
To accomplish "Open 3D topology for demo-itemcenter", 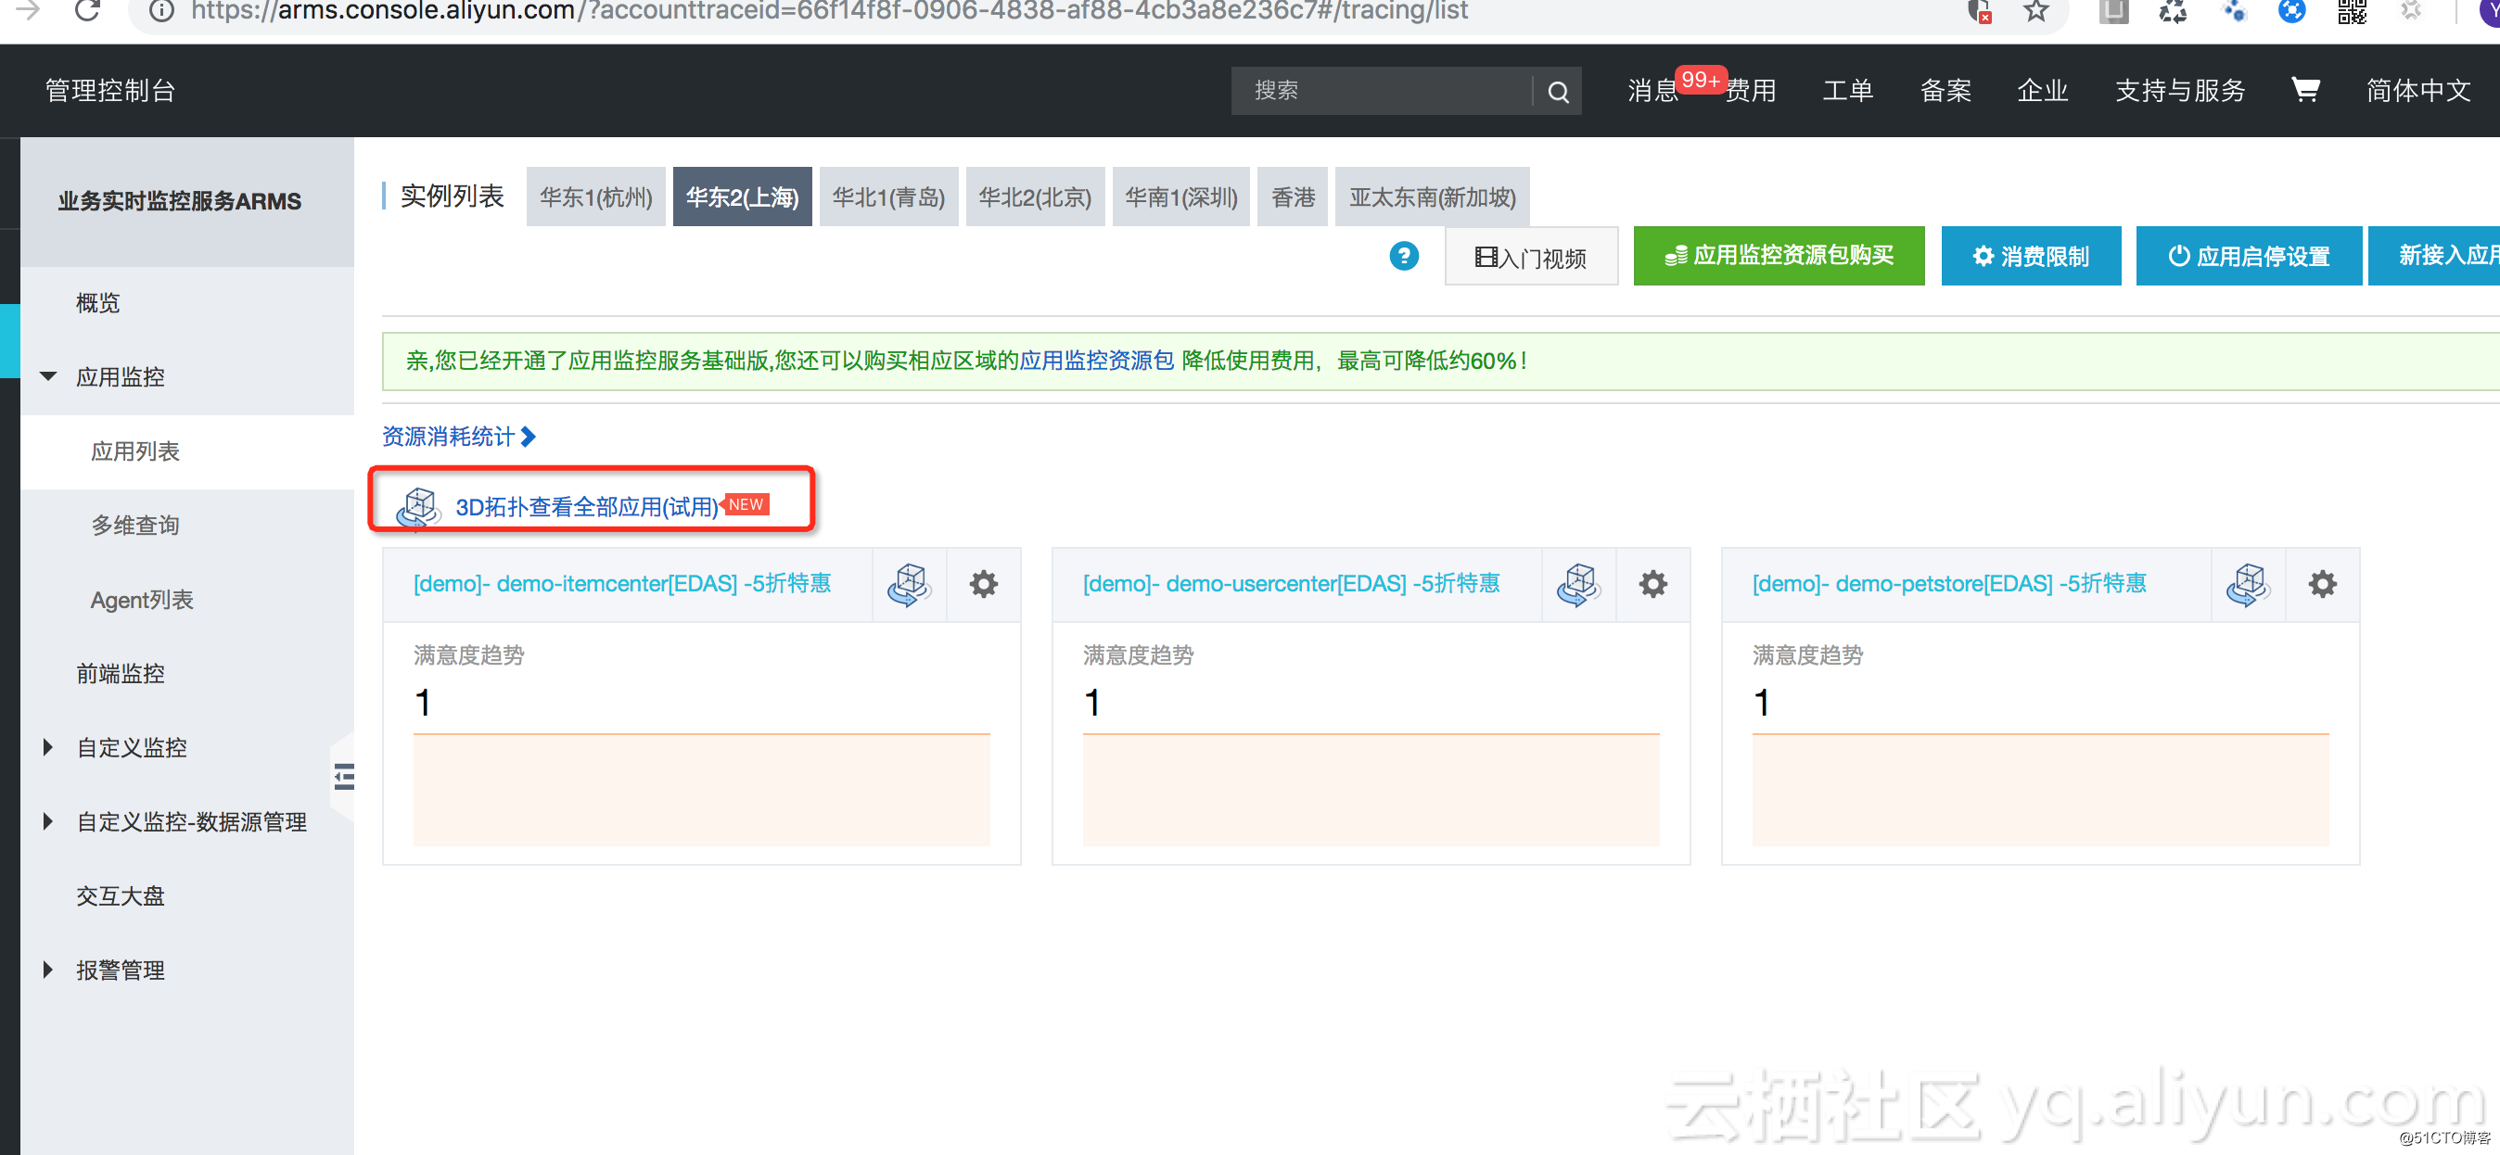I will [x=910, y=584].
